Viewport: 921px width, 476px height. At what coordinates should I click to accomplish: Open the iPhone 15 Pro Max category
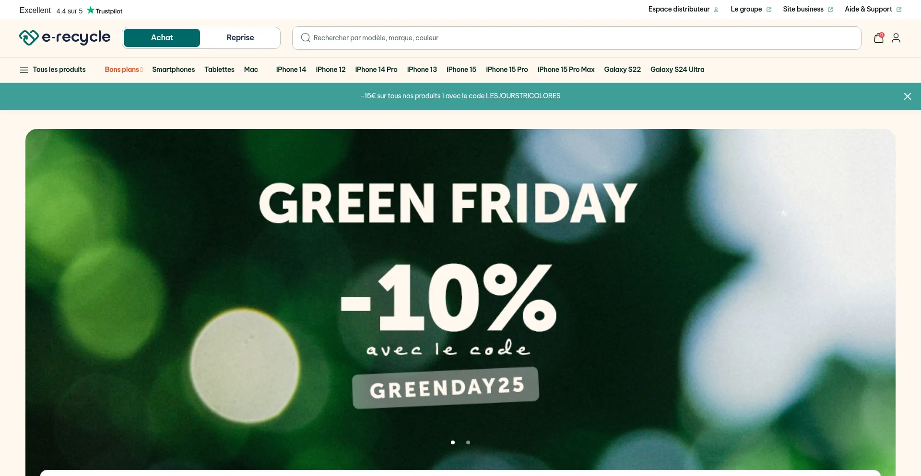(566, 70)
